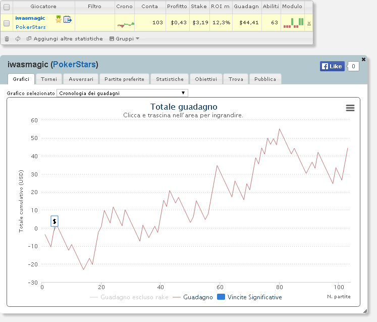Click the Facebook Like button
Screen dimensions: 377x322
tap(332, 66)
